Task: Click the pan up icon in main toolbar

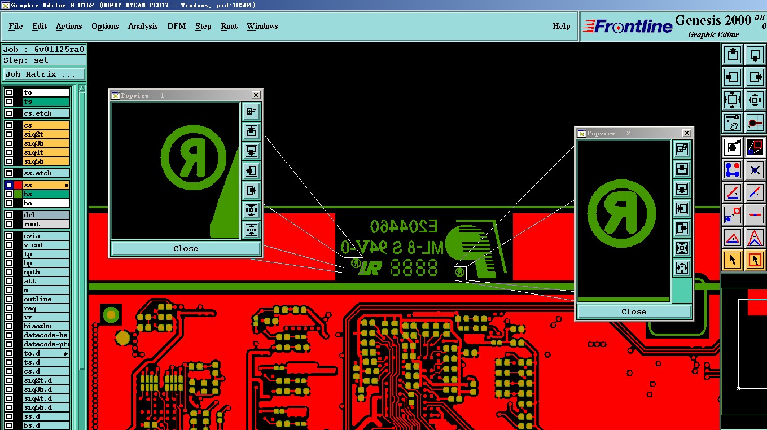Action: pos(733,55)
